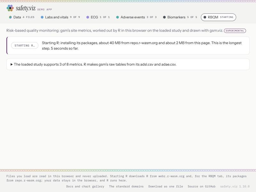256x192 pixels.
Task: Click the Risk-based quality monitoring description
Action: [x=115, y=30]
